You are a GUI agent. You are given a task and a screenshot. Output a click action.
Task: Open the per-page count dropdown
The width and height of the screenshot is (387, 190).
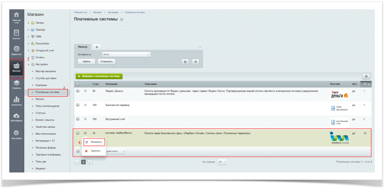pyautogui.click(x=222, y=162)
